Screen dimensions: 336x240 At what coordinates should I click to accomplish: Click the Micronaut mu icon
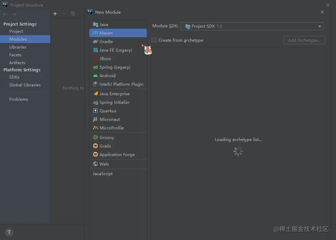tap(95, 119)
